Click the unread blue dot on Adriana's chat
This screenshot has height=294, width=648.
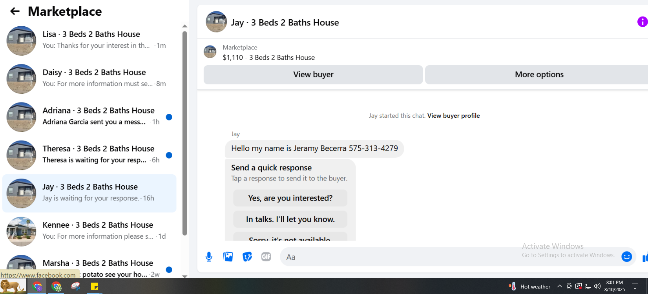(169, 117)
